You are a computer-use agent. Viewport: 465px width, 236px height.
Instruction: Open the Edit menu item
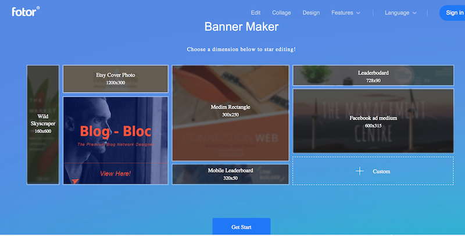click(x=256, y=13)
